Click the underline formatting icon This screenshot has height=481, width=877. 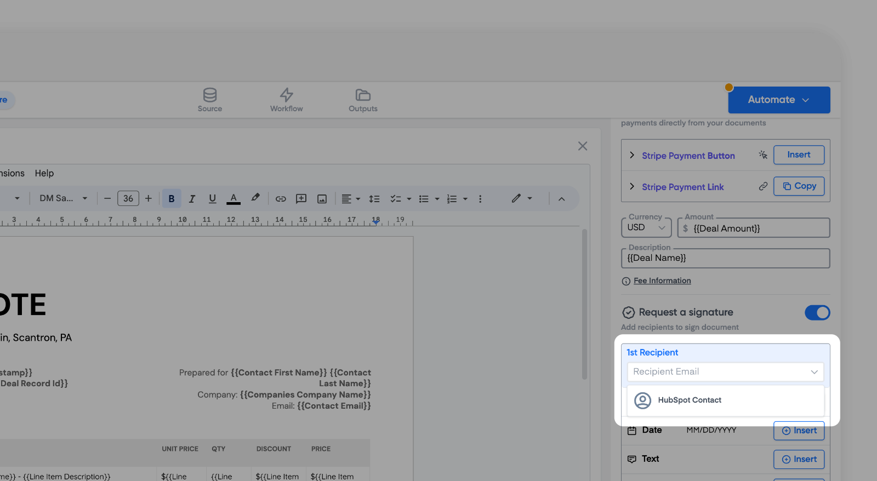pos(212,199)
